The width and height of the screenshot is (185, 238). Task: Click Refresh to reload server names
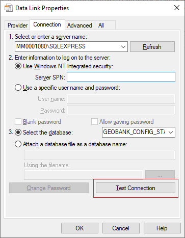coord(152,47)
